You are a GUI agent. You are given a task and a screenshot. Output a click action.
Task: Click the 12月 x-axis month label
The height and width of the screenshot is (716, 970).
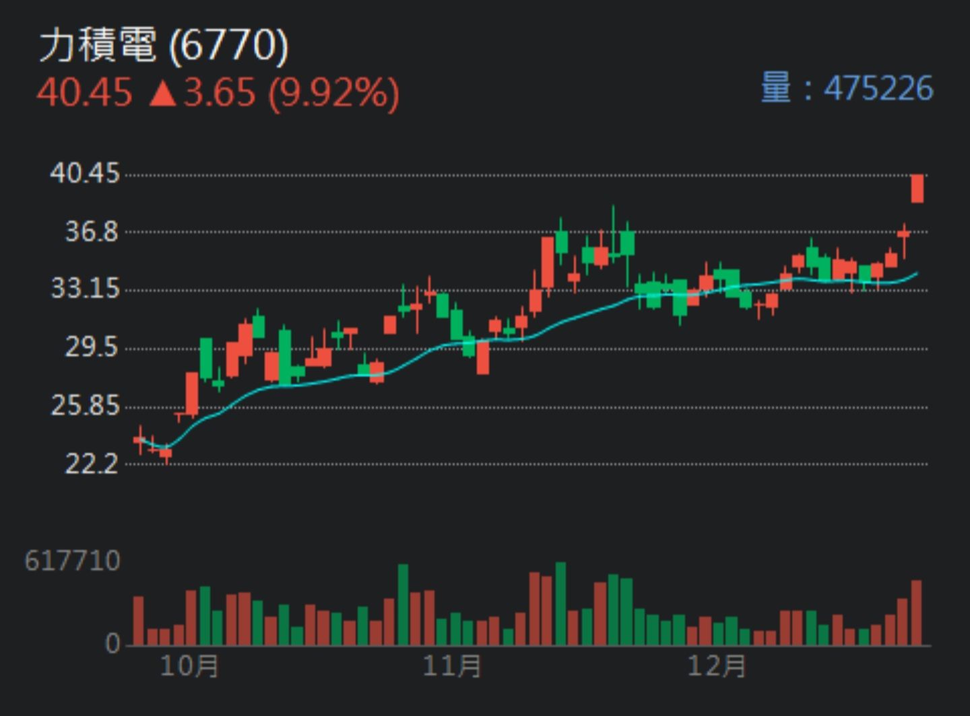pyautogui.click(x=717, y=666)
